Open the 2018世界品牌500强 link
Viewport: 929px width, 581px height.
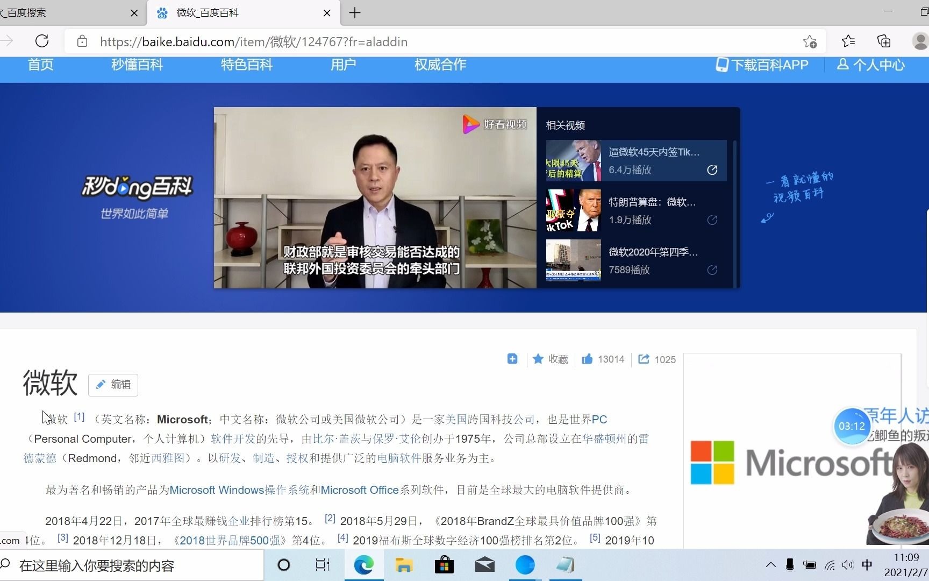pyautogui.click(x=230, y=541)
